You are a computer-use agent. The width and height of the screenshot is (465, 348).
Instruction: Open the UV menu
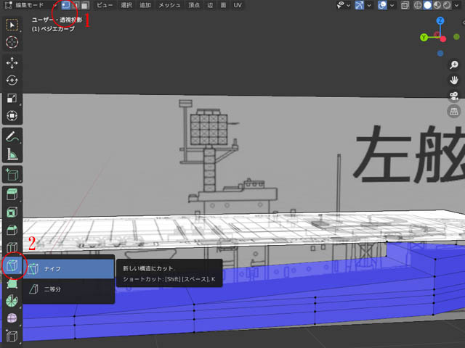coord(238,5)
